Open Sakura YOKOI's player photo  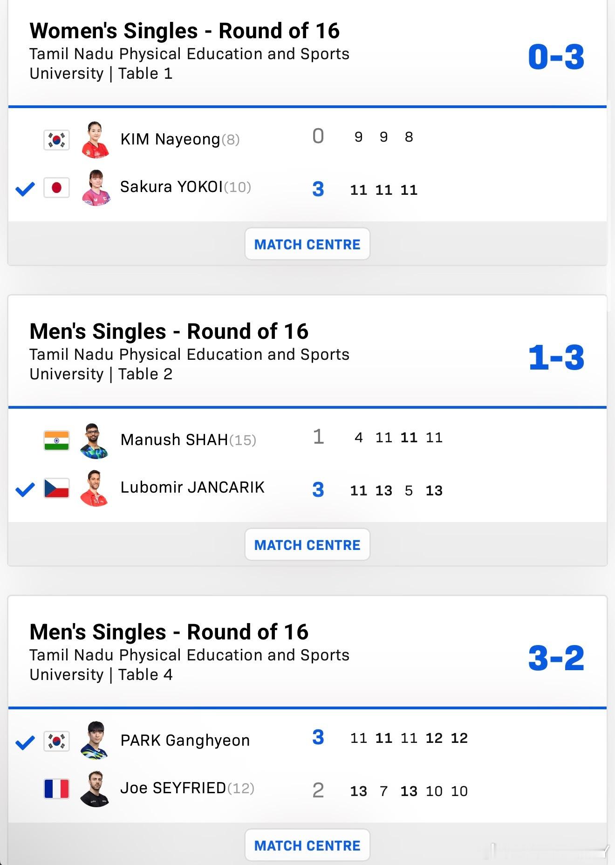[x=96, y=187]
